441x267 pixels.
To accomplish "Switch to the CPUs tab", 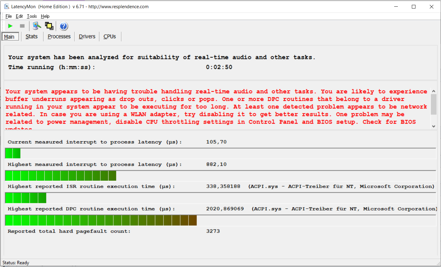I will click(x=109, y=36).
